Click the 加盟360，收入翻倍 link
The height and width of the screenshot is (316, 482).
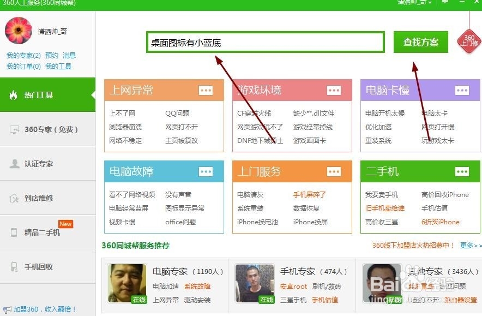click(x=45, y=309)
